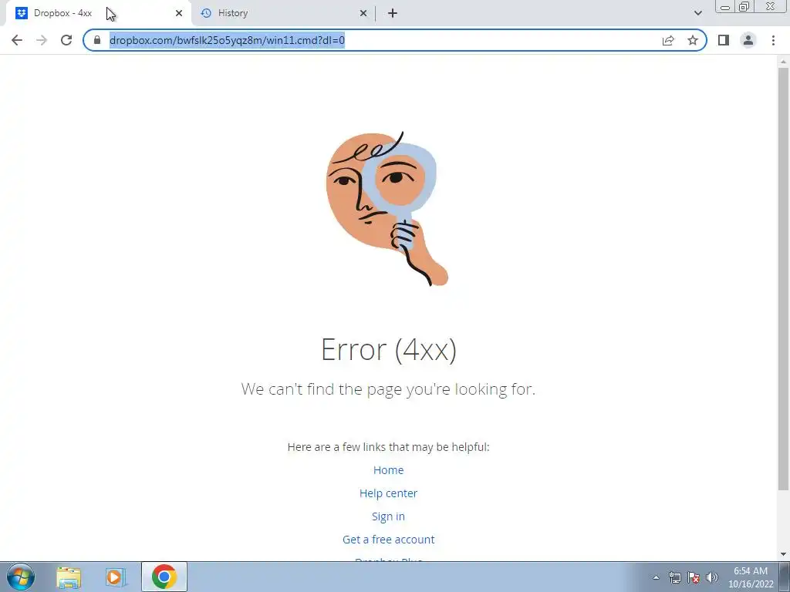The width and height of the screenshot is (790, 592).
Task: Open the Help center link
Action: [389, 493]
